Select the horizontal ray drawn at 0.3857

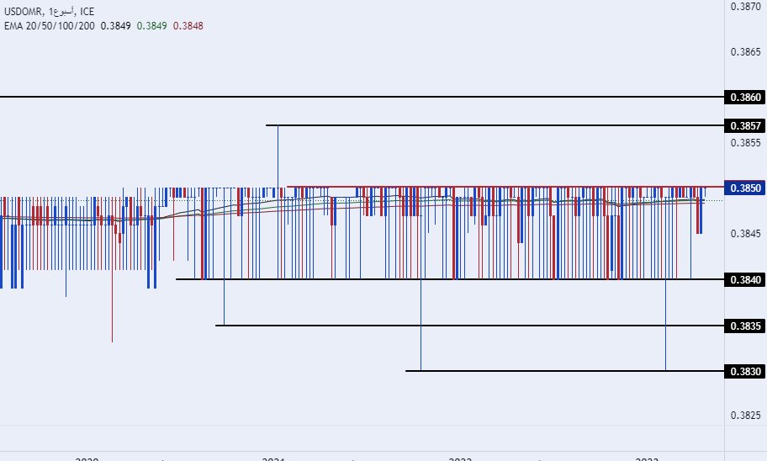[495, 125]
